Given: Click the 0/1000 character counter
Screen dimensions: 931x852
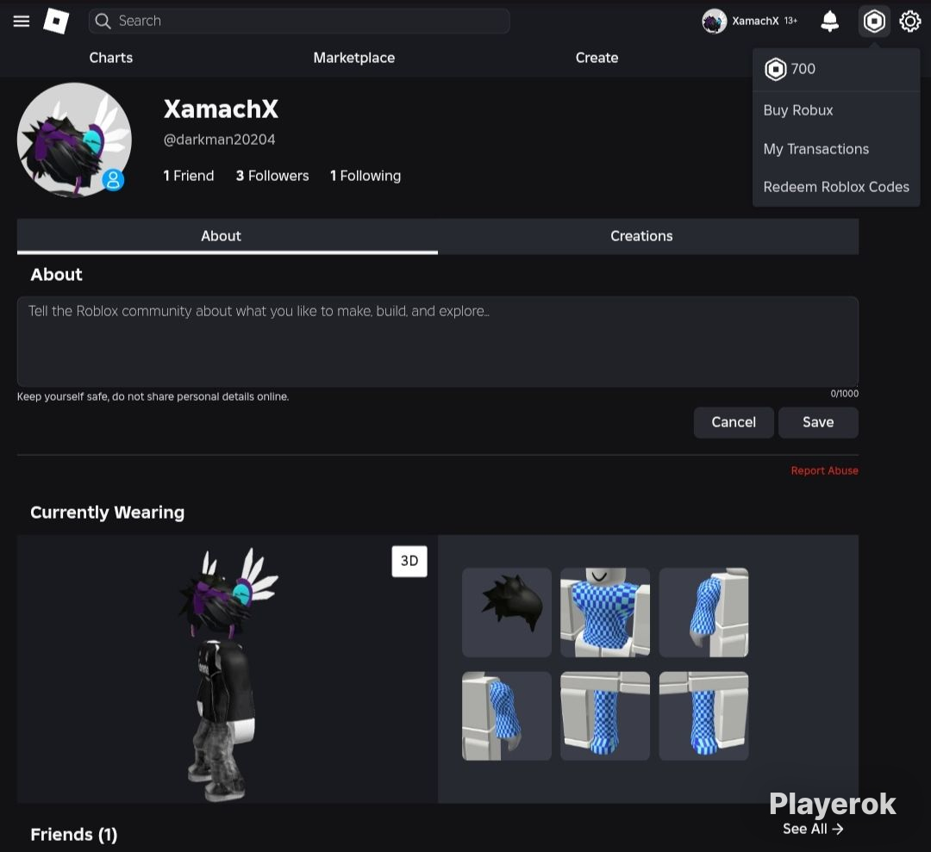Looking at the screenshot, I should [x=844, y=394].
